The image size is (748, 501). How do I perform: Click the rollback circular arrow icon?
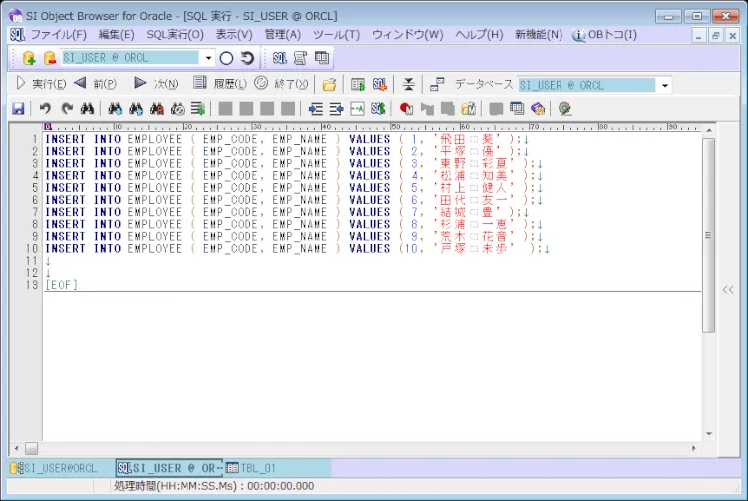point(247,58)
